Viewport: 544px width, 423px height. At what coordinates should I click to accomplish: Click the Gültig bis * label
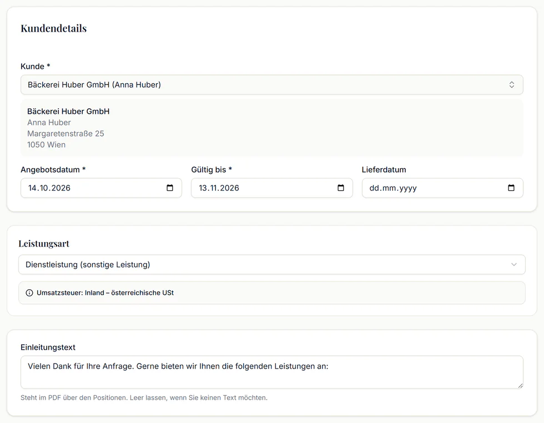coord(211,170)
